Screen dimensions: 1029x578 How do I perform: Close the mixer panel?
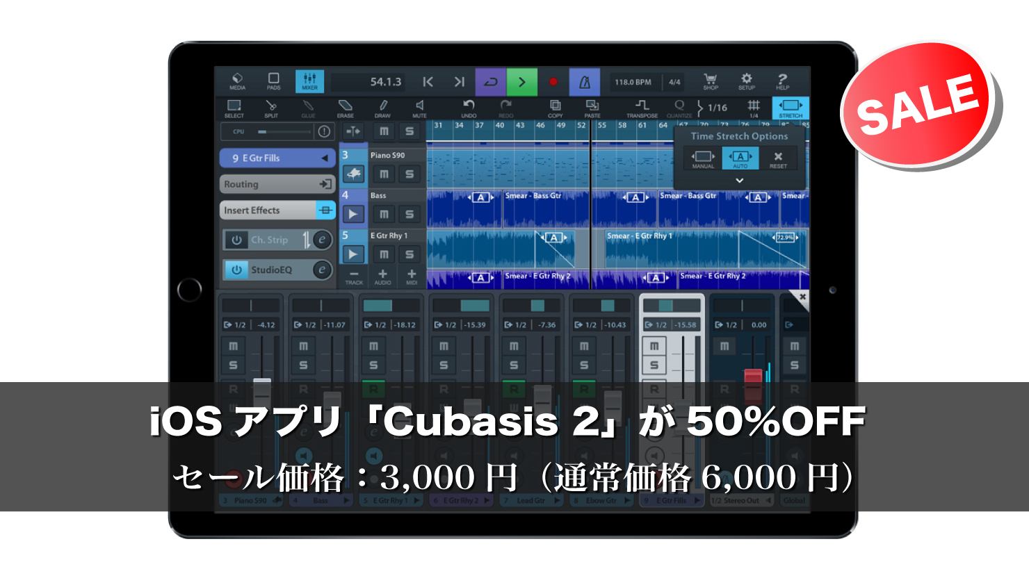point(802,297)
